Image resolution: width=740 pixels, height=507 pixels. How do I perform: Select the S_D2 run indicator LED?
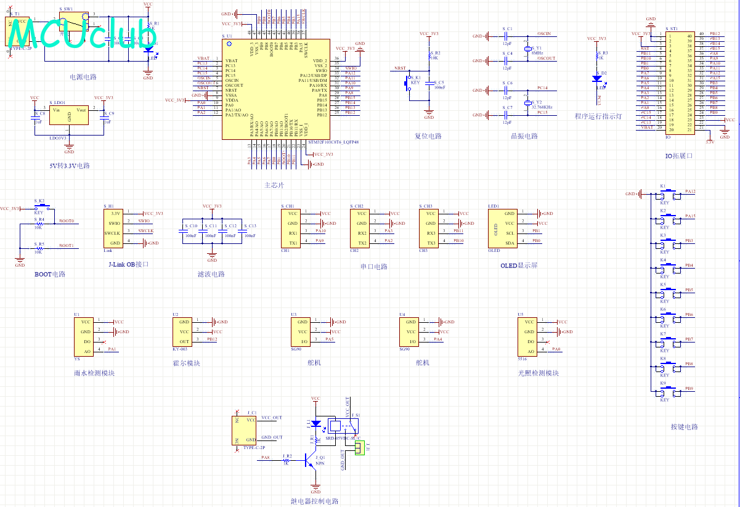tap(597, 79)
